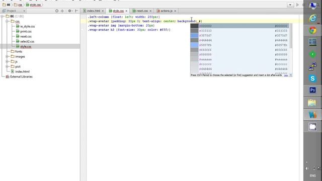Open the networked computers taskbar icon
Image resolution: width=322 pixels, height=181 pixels.
[312, 66]
